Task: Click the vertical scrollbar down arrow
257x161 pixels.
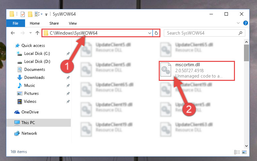Action: [246, 146]
